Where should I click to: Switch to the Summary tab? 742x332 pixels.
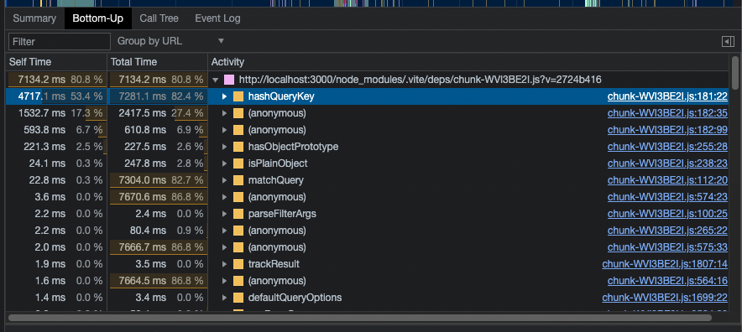coord(34,18)
